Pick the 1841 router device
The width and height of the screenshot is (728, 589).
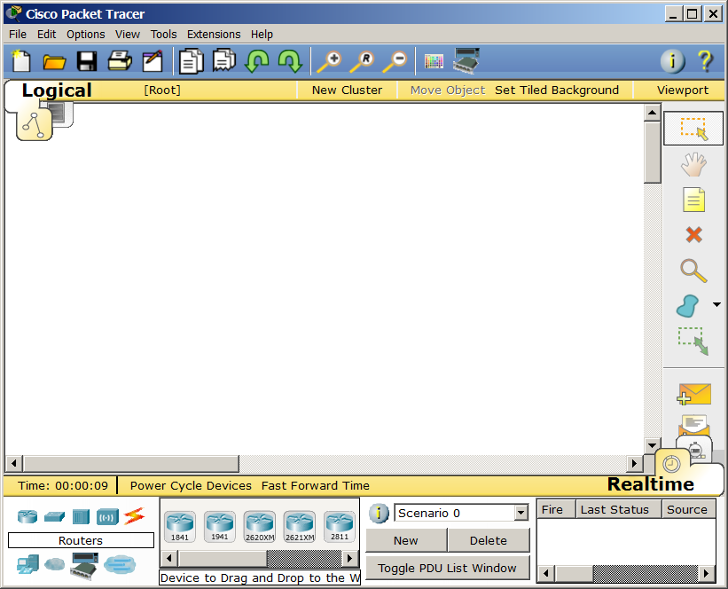point(180,527)
